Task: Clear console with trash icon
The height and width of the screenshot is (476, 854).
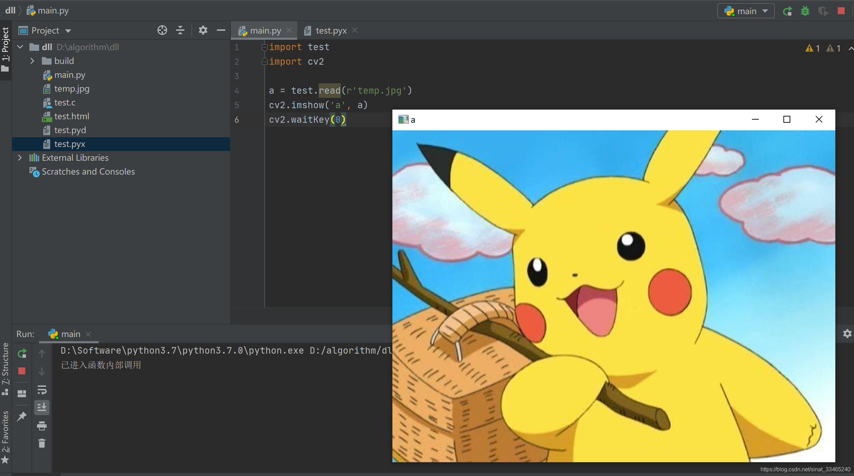Action: [42, 443]
